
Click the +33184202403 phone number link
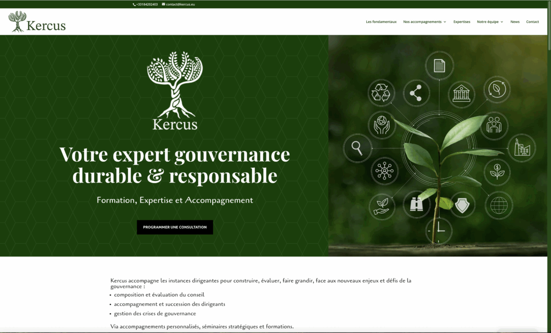click(x=147, y=4)
